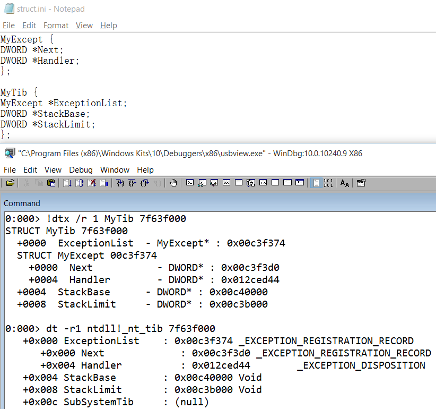436x409 pixels.
Task: Open Notepad's Edit menu list
Action: tap(29, 25)
